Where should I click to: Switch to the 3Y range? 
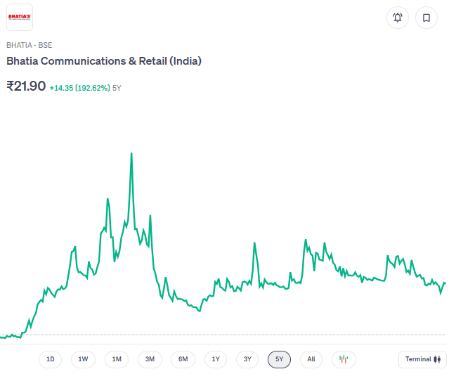[247, 359]
